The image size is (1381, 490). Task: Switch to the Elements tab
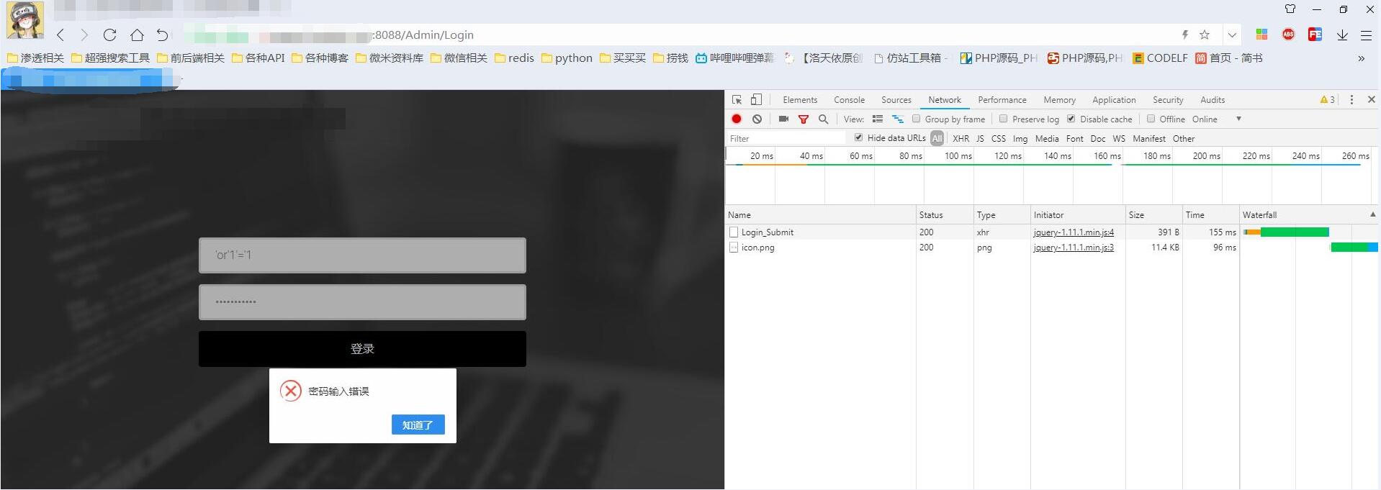coord(800,100)
